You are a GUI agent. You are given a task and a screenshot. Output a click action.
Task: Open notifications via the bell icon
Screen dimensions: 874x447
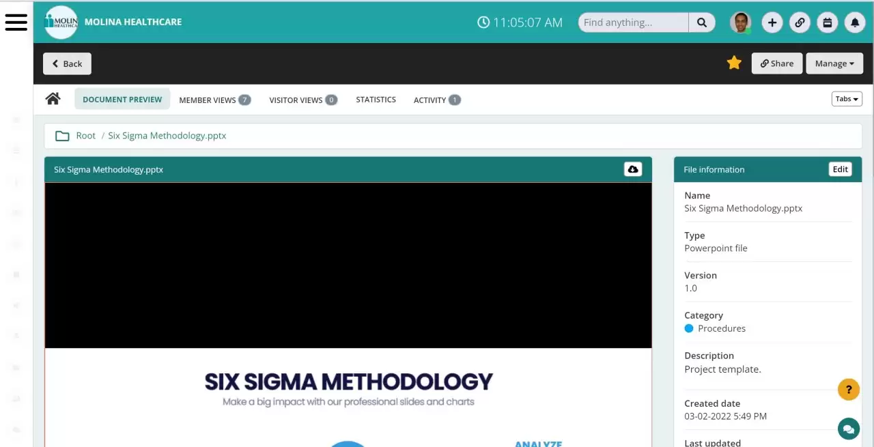(x=854, y=23)
